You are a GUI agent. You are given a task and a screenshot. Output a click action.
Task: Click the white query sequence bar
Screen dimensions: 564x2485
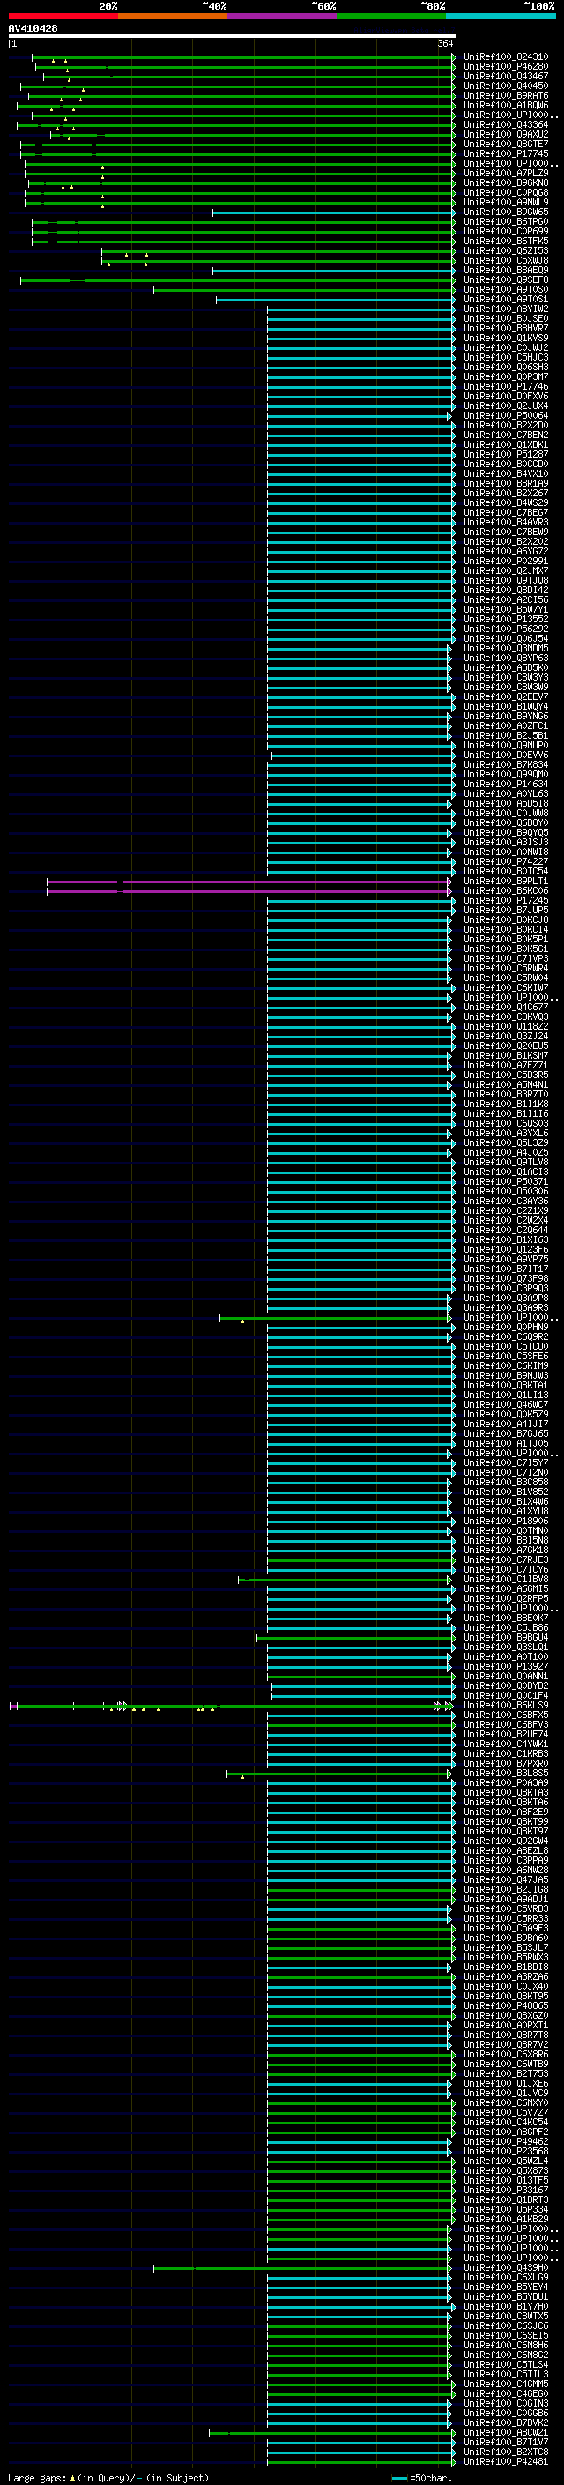[x=233, y=35]
